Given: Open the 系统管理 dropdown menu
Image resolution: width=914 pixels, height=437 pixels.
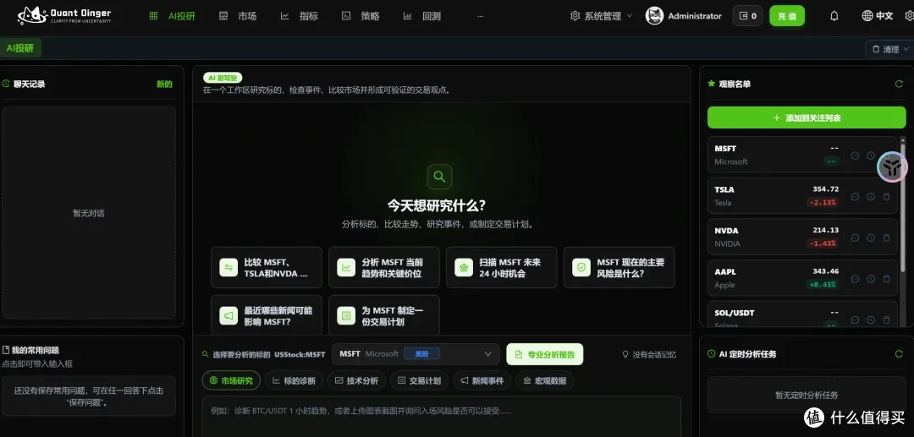Looking at the screenshot, I should [601, 16].
